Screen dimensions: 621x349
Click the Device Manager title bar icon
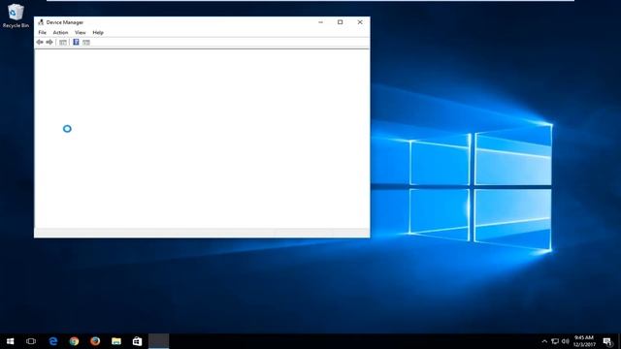click(x=41, y=22)
